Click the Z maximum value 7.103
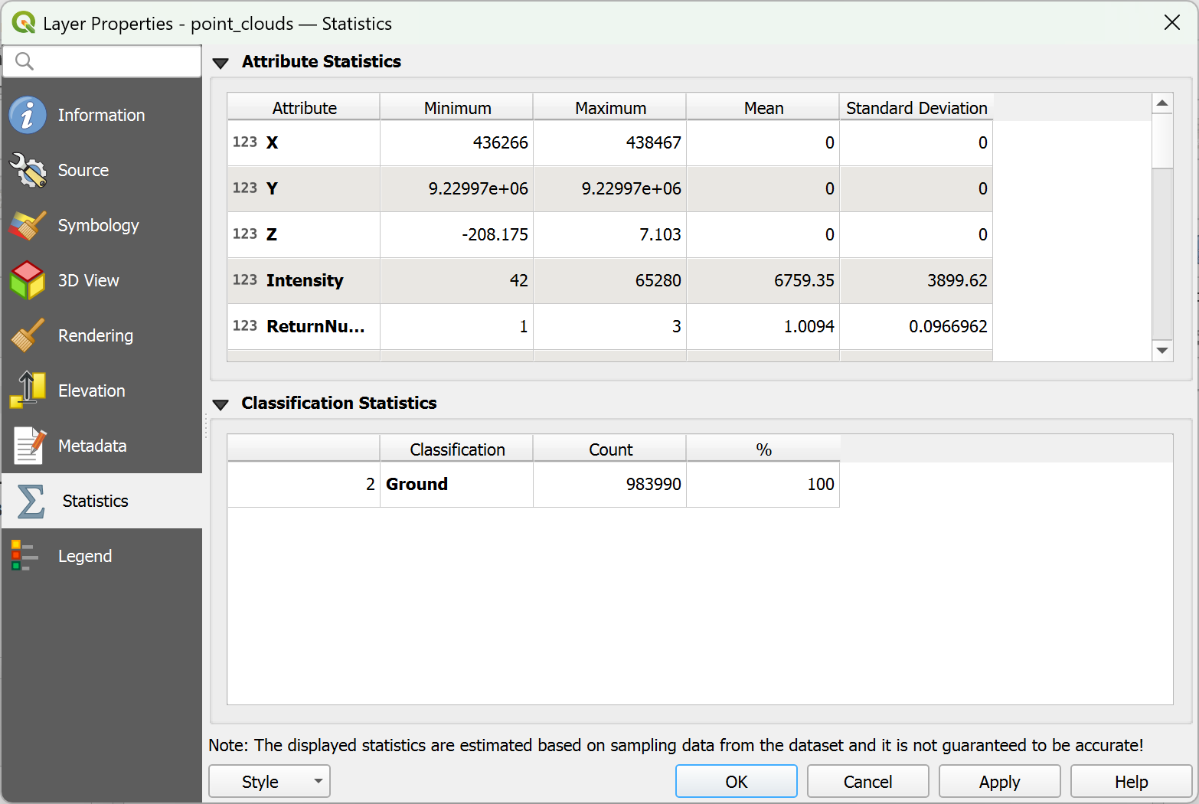 [660, 234]
